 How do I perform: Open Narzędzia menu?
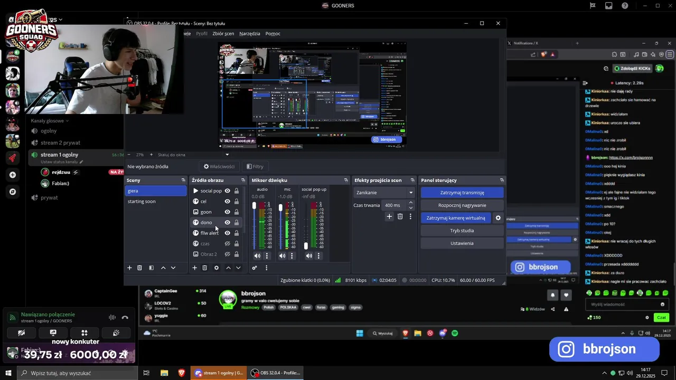pos(250,34)
